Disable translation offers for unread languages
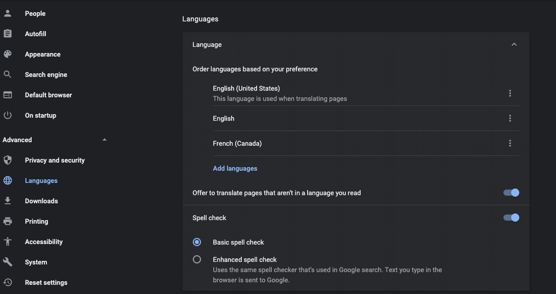Screen dimensions: 556x294 tap(511, 193)
